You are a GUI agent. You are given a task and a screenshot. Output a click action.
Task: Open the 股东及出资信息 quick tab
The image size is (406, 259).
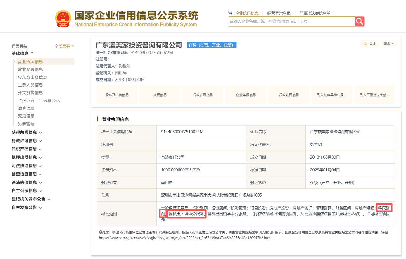pos(117,95)
